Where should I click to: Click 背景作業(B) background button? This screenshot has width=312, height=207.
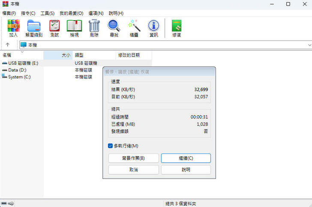click(x=134, y=158)
